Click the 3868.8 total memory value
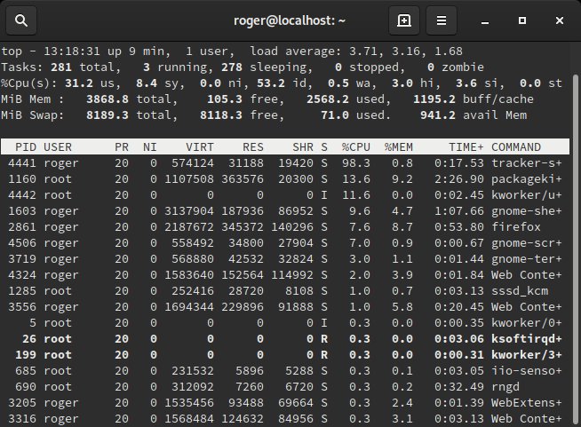This screenshot has width=581, height=427. coord(107,99)
